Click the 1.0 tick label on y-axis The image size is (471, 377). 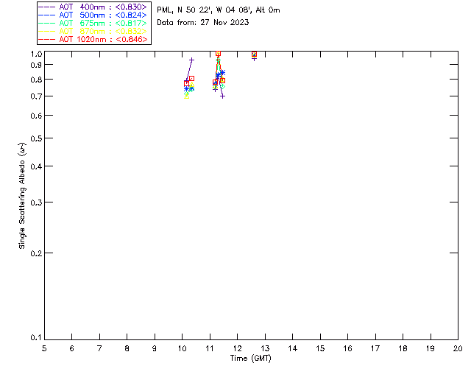(36, 54)
